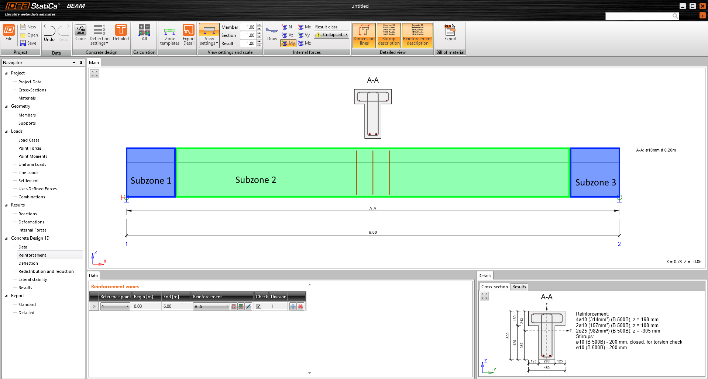The height and width of the screenshot is (379, 708).
Task: Add reinforcement zone with plus icon
Action: click(293, 306)
